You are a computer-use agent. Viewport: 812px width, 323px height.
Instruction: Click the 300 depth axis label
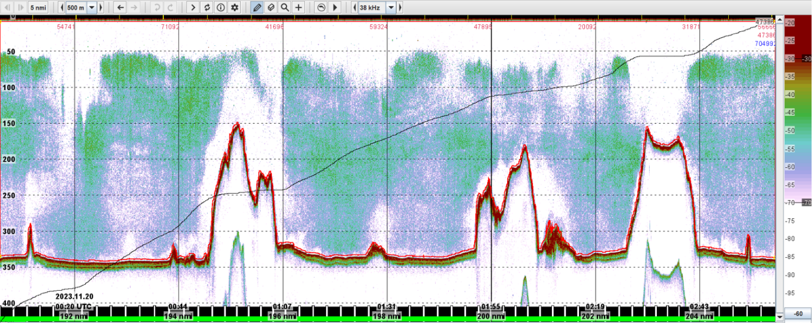(10, 231)
